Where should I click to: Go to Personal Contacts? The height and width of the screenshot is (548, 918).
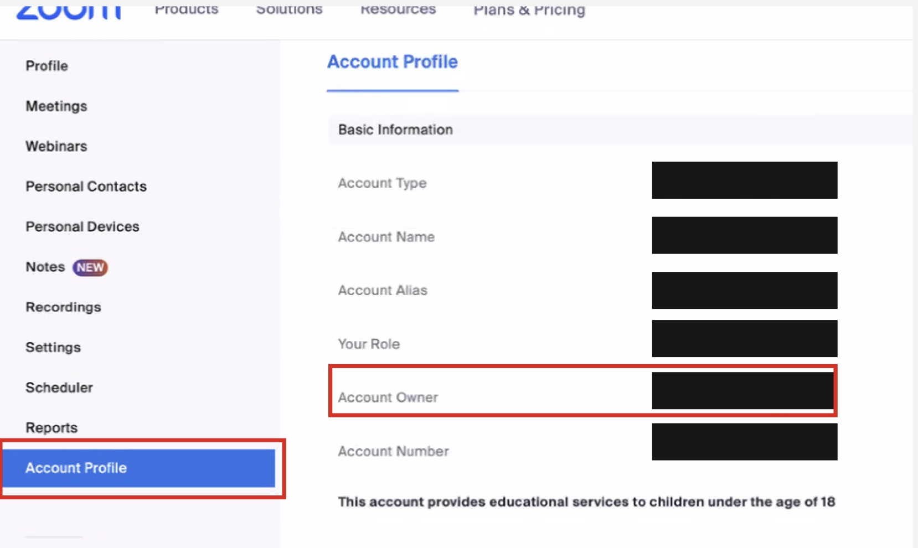86,186
